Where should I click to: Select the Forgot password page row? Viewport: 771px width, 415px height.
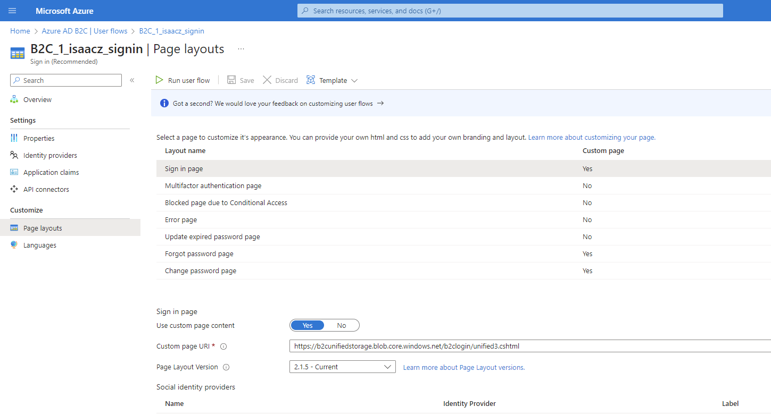pos(463,253)
